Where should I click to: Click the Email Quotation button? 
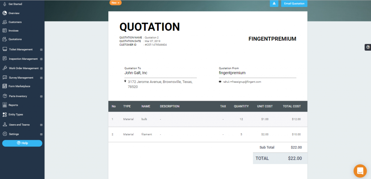[x=294, y=4]
